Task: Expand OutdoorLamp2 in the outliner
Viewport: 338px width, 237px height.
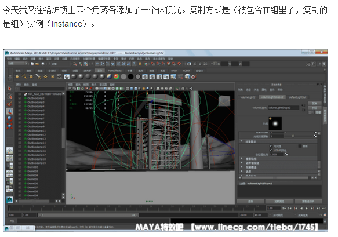Action: click(20, 98)
